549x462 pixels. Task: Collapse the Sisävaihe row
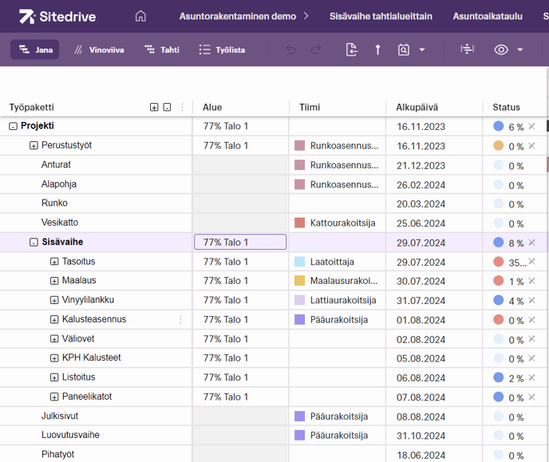click(x=34, y=243)
